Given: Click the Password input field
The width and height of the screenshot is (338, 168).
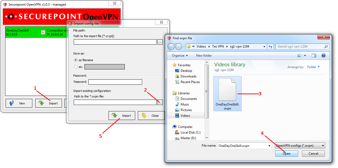Looking at the screenshot, I should pyautogui.click(x=115, y=82).
